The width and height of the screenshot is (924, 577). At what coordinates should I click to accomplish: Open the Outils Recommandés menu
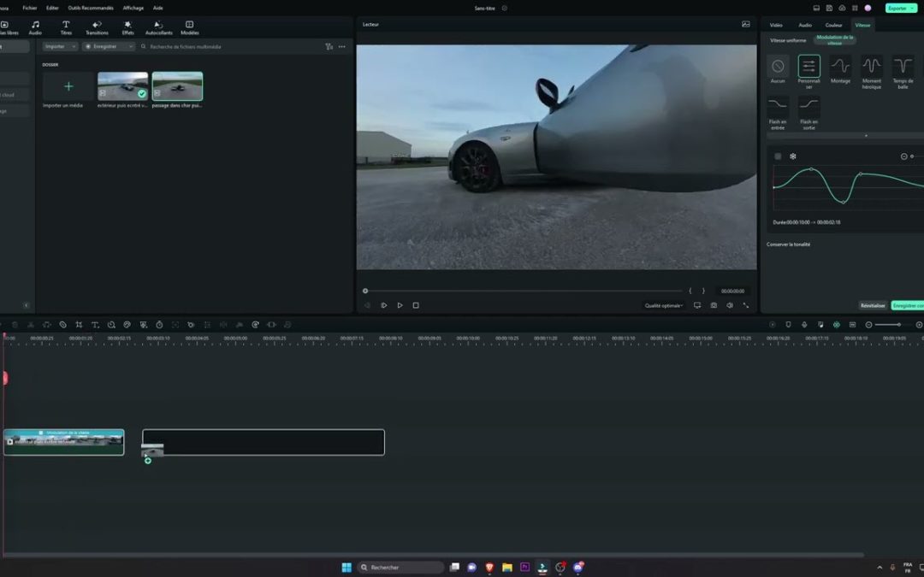click(x=91, y=9)
